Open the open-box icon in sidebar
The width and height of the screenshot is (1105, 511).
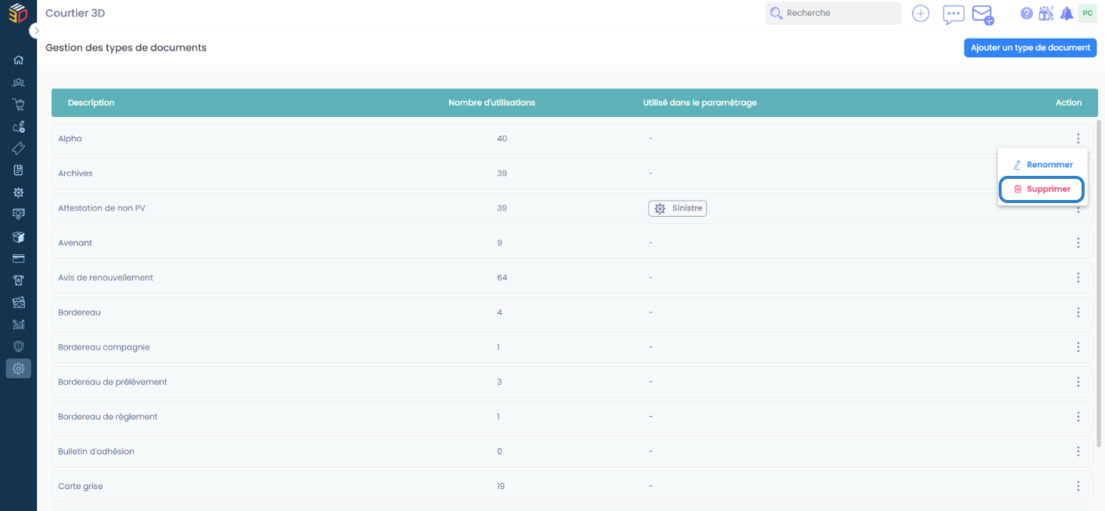19,236
